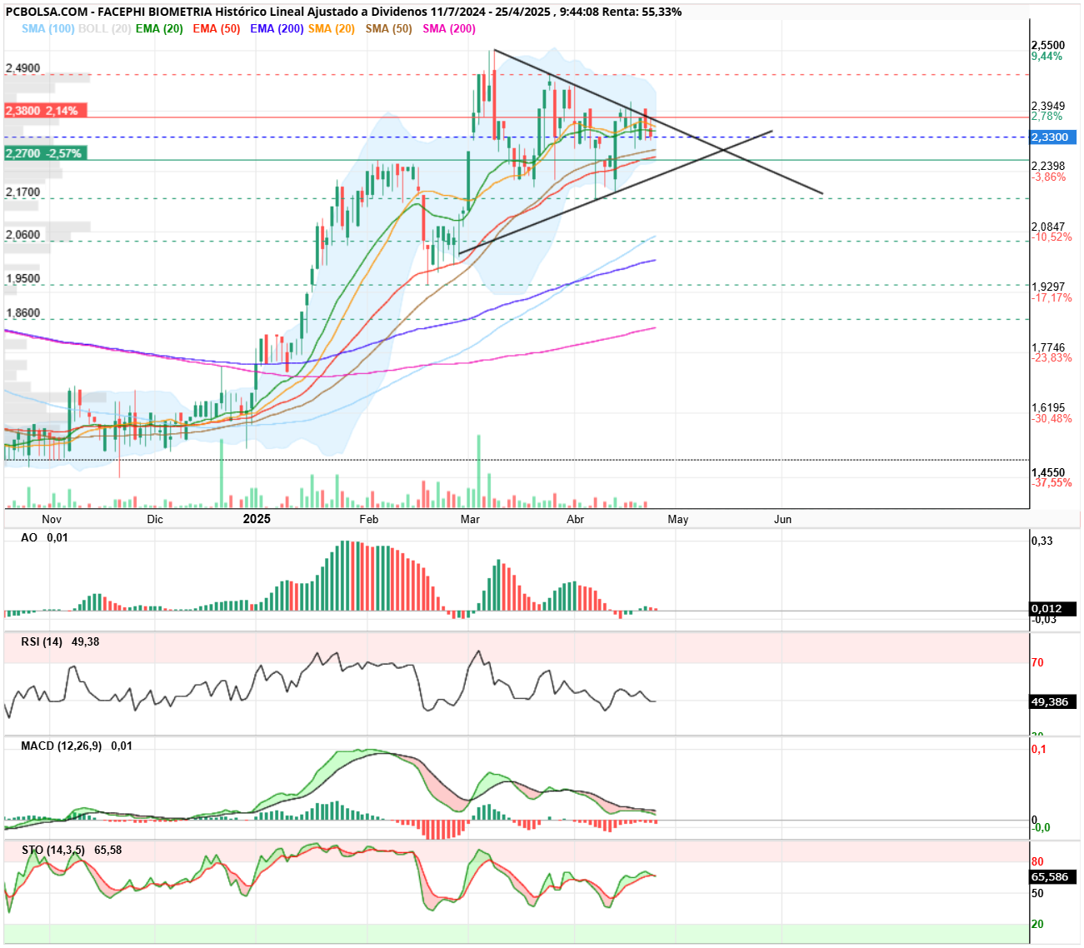This screenshot has height=948, width=1084.
Task: Click the -23,83% percentage label
Action: [1052, 358]
